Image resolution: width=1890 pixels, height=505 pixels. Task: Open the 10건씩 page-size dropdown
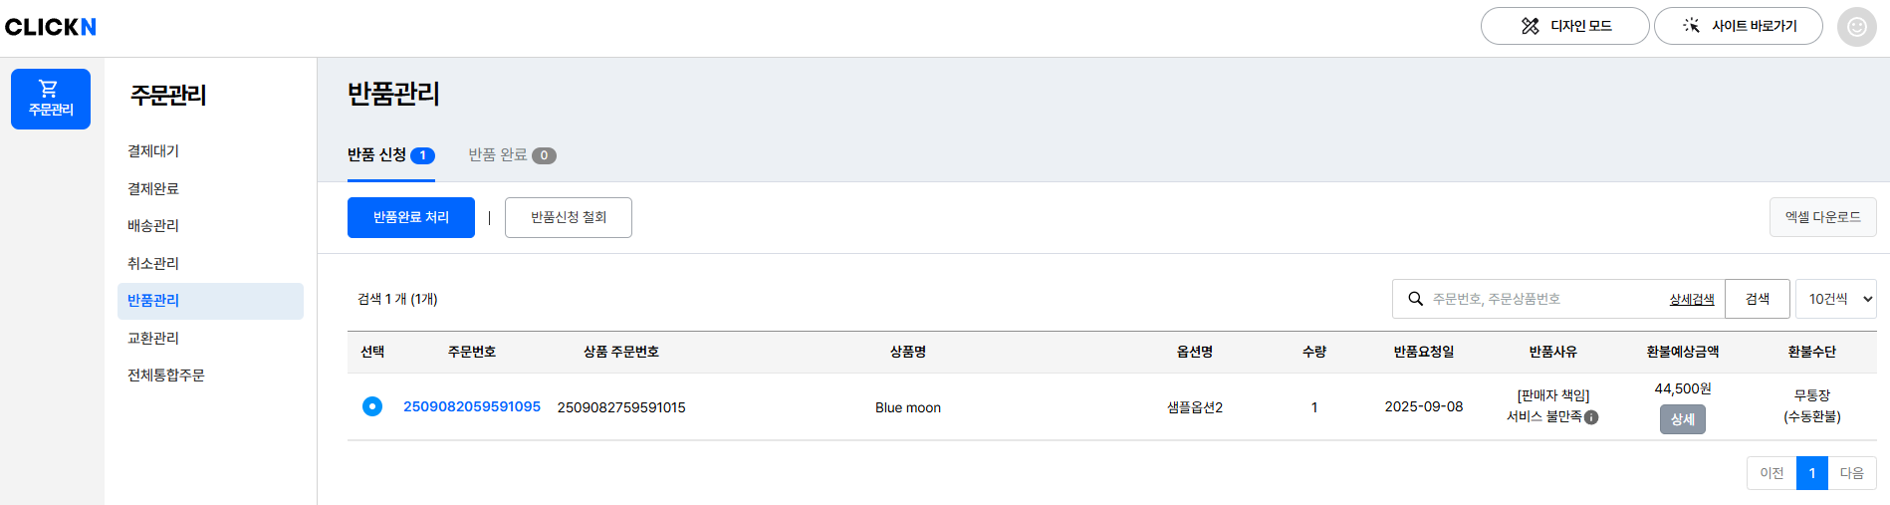pos(1835,299)
